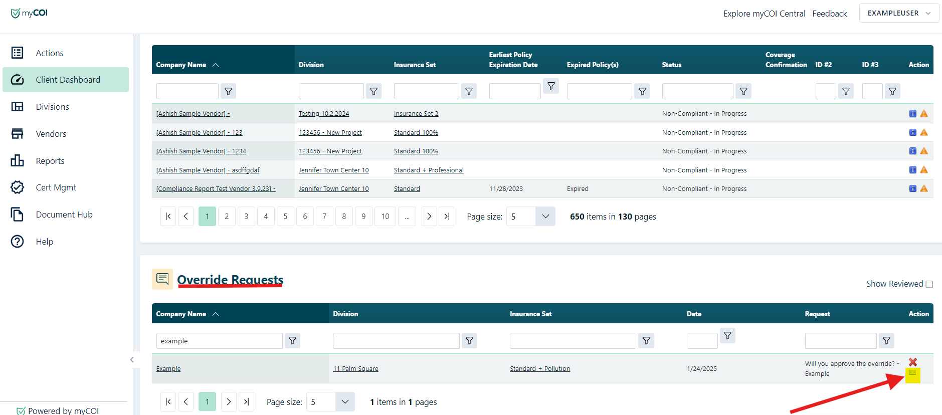Click the orange warning icon for Compliance Report Test Vendor
The image size is (942, 415).
(923, 189)
